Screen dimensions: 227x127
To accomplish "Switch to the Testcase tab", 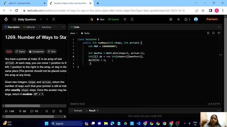I will [76, 110].
